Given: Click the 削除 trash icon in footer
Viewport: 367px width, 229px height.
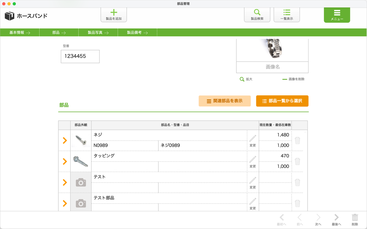Looking at the screenshot, I should pyautogui.click(x=355, y=219).
